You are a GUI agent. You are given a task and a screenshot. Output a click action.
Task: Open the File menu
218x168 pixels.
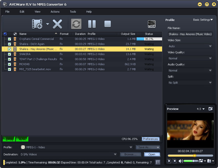(x=7, y=12)
